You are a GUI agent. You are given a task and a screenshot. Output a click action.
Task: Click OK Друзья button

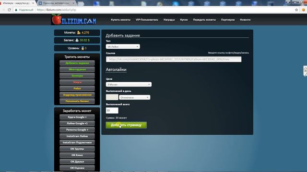coord(77,161)
